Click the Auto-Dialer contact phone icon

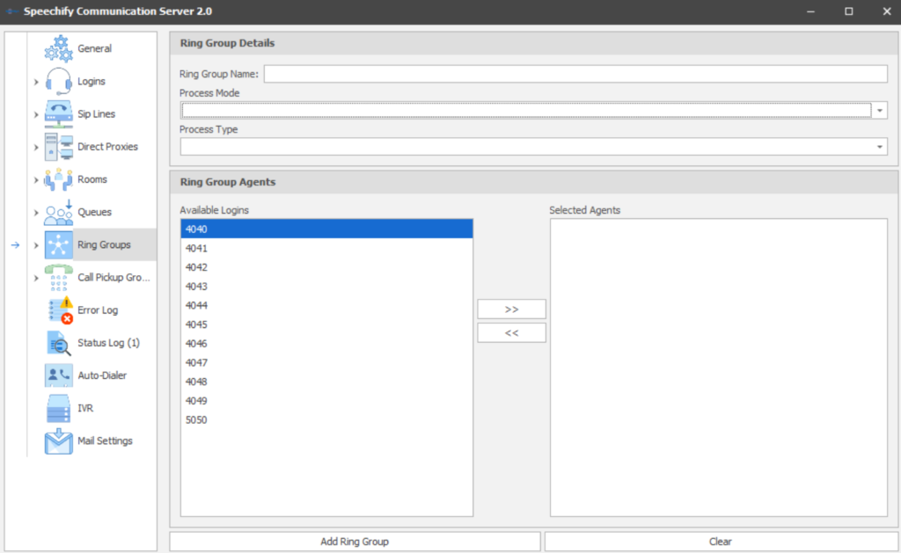(x=59, y=375)
